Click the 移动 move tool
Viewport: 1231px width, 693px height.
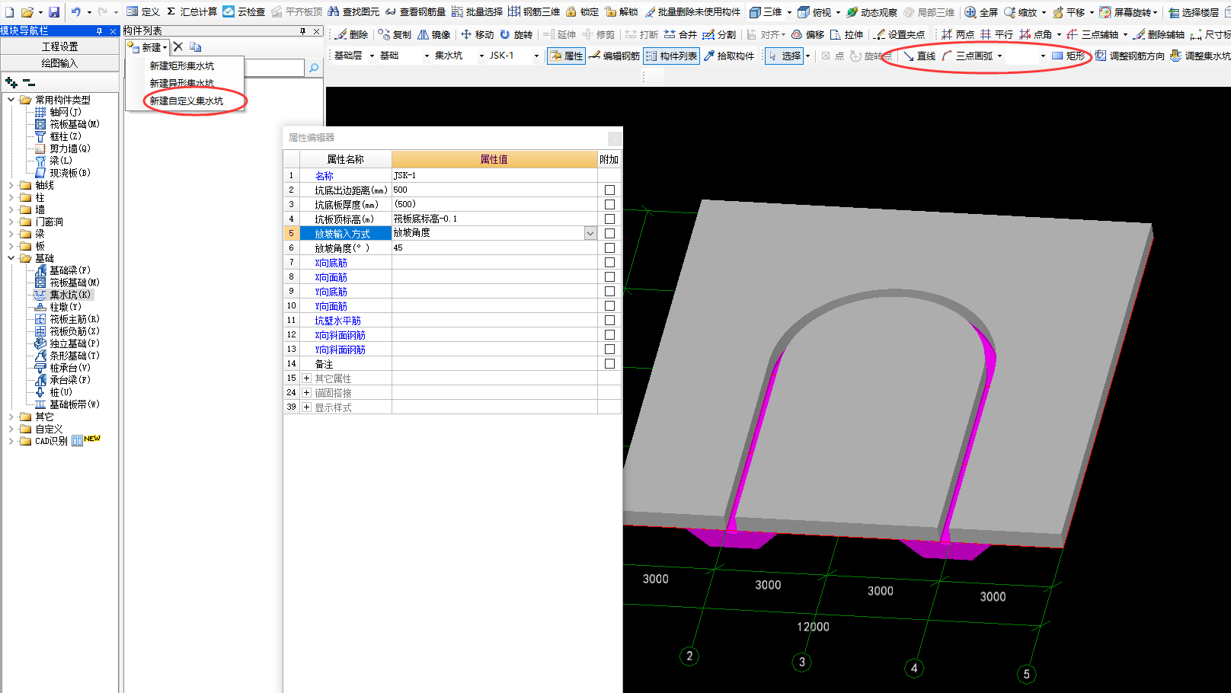[x=477, y=34]
